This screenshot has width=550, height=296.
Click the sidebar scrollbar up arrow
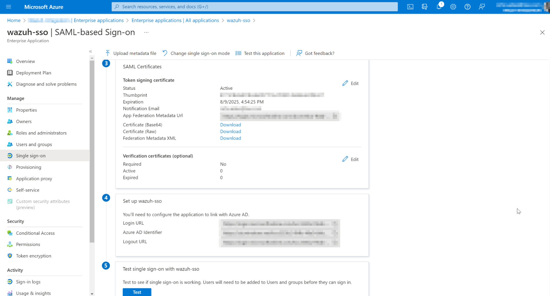pos(92,58)
